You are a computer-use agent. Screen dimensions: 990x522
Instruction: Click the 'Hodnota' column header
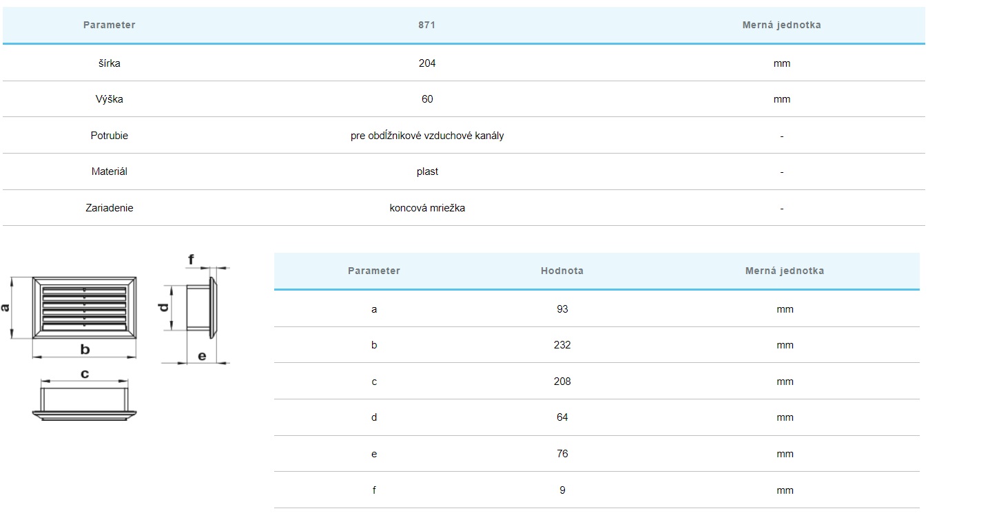[x=562, y=271]
